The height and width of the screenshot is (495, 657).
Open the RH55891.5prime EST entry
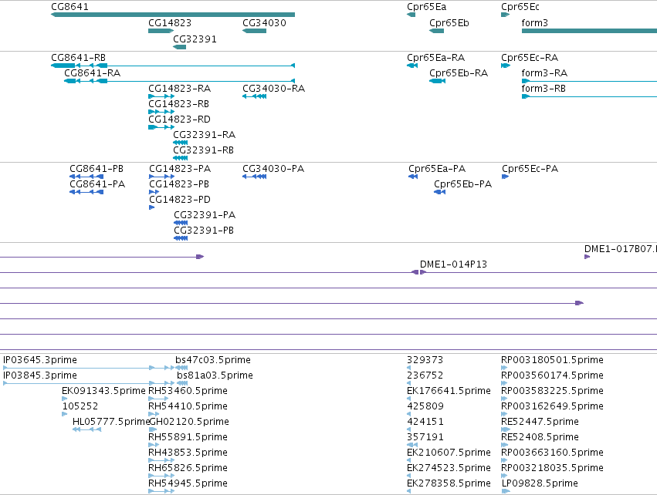pyautogui.click(x=188, y=438)
